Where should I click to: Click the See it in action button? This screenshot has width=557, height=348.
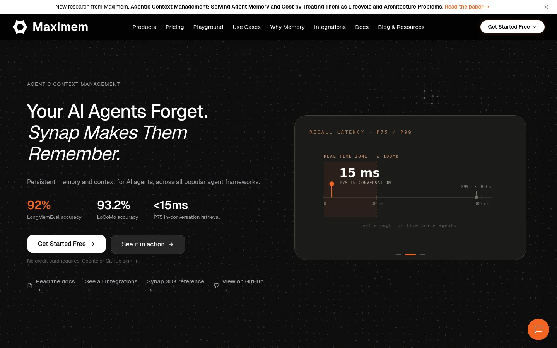(148, 244)
